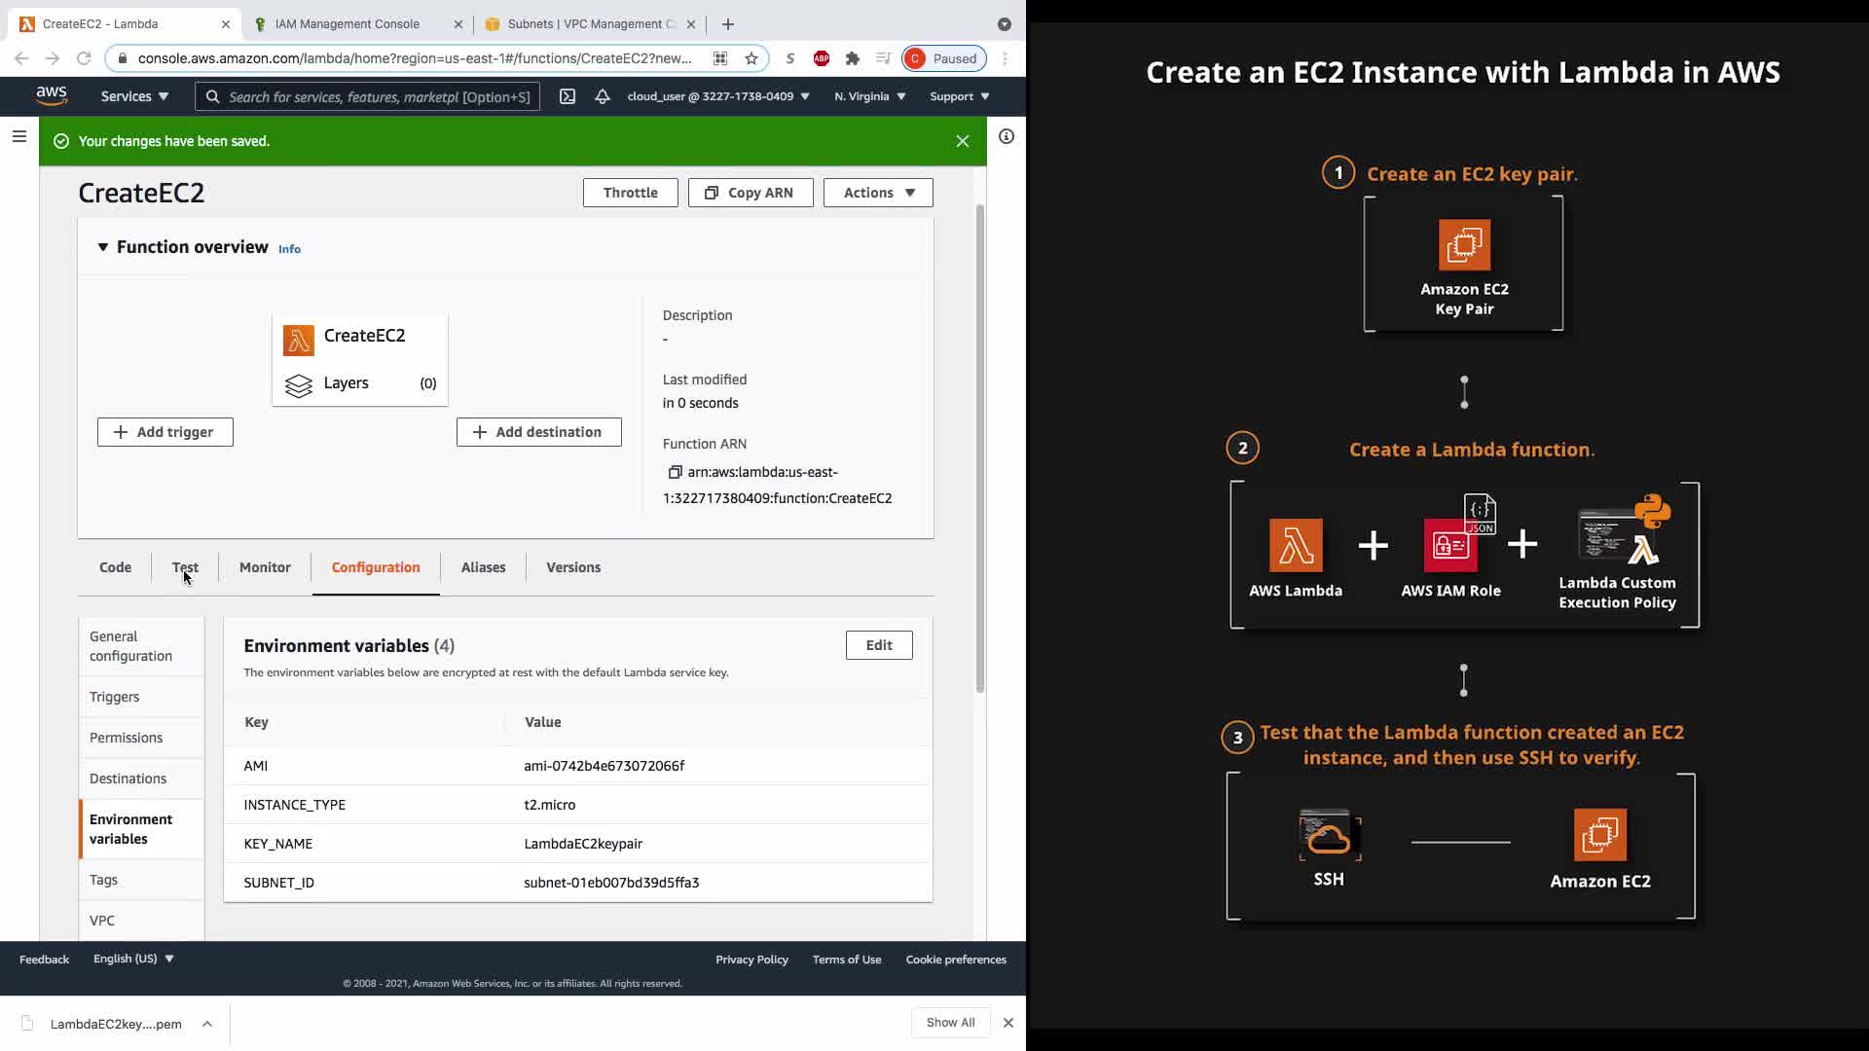Click the Add trigger button
Screen dimensions: 1869x1051
pyautogui.click(x=165, y=432)
